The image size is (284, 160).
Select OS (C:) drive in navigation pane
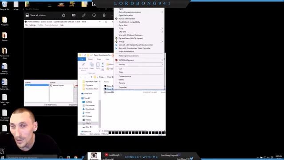coord(87,124)
